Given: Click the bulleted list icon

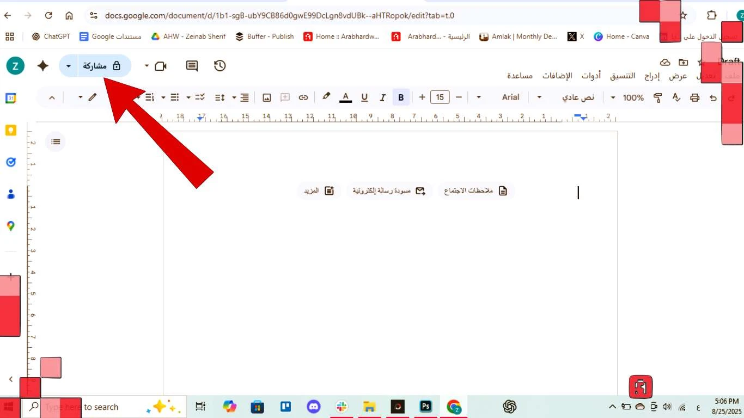Looking at the screenshot, I should click(x=175, y=97).
